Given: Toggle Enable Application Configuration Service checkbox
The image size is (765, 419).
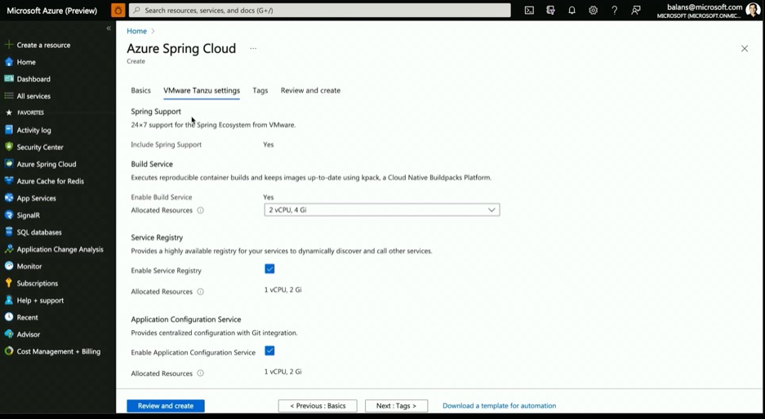Looking at the screenshot, I should point(269,351).
